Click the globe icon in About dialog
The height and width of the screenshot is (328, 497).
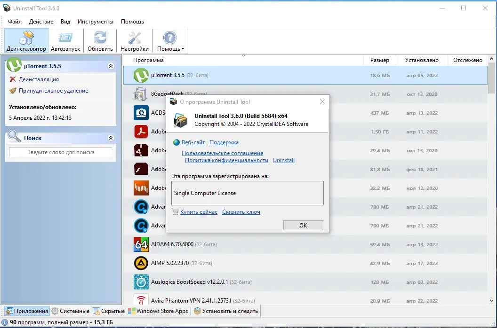[x=176, y=142]
